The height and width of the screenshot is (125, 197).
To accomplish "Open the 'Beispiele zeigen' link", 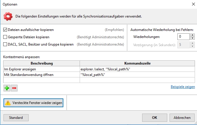I will click(x=183, y=87).
